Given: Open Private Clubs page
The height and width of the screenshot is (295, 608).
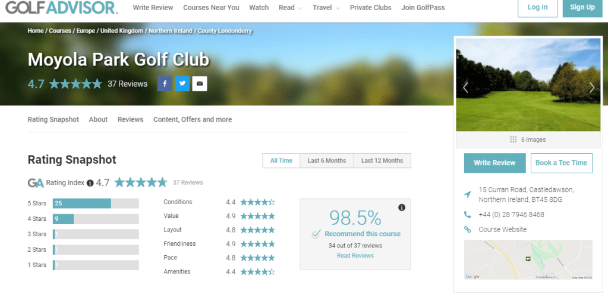Looking at the screenshot, I should (x=371, y=8).
